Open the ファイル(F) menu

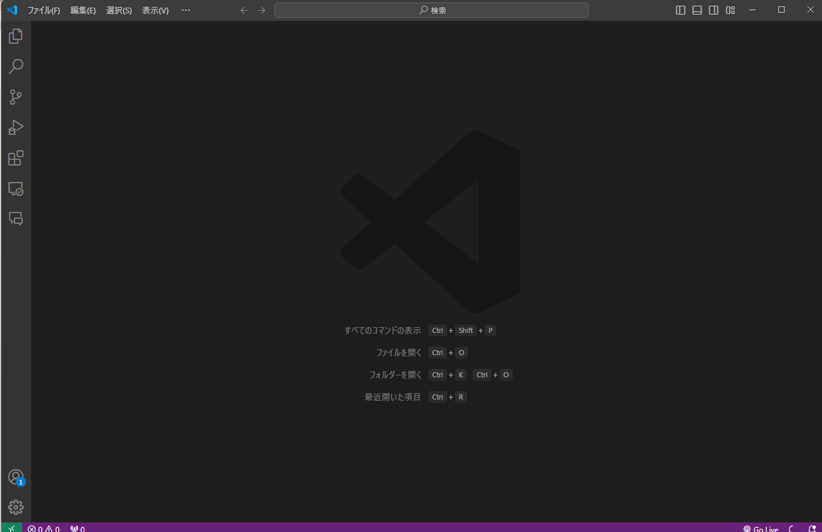(x=44, y=10)
